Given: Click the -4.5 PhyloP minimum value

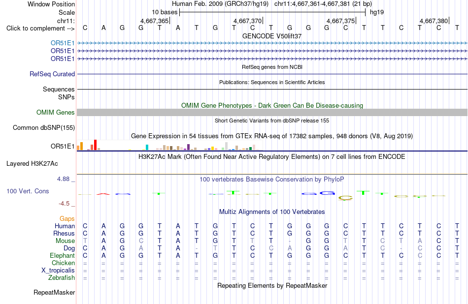Looking at the screenshot, I should [x=64, y=204].
